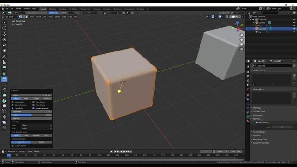The width and height of the screenshot is (297, 167).
Task: Select the Spin tool
Action: [4, 101]
